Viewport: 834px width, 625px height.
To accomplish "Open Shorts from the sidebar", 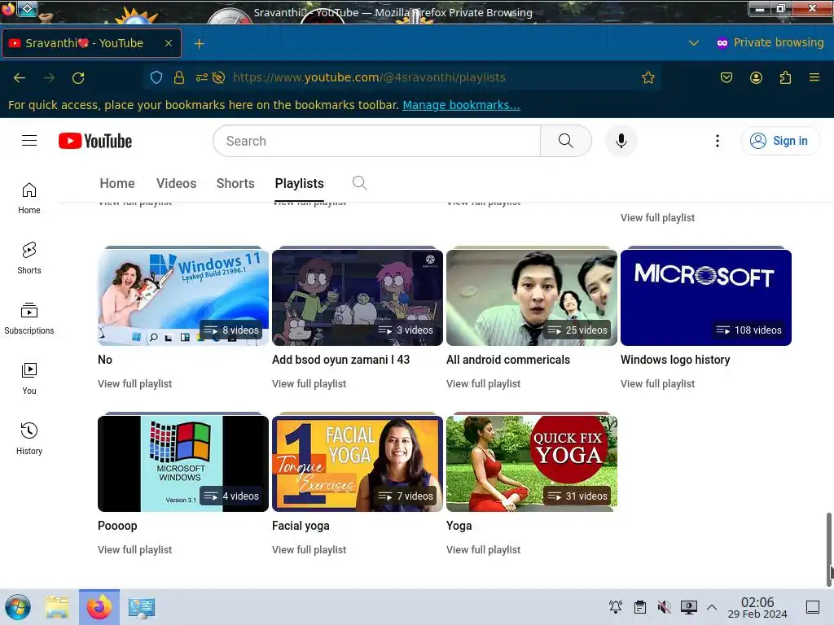I will click(29, 258).
